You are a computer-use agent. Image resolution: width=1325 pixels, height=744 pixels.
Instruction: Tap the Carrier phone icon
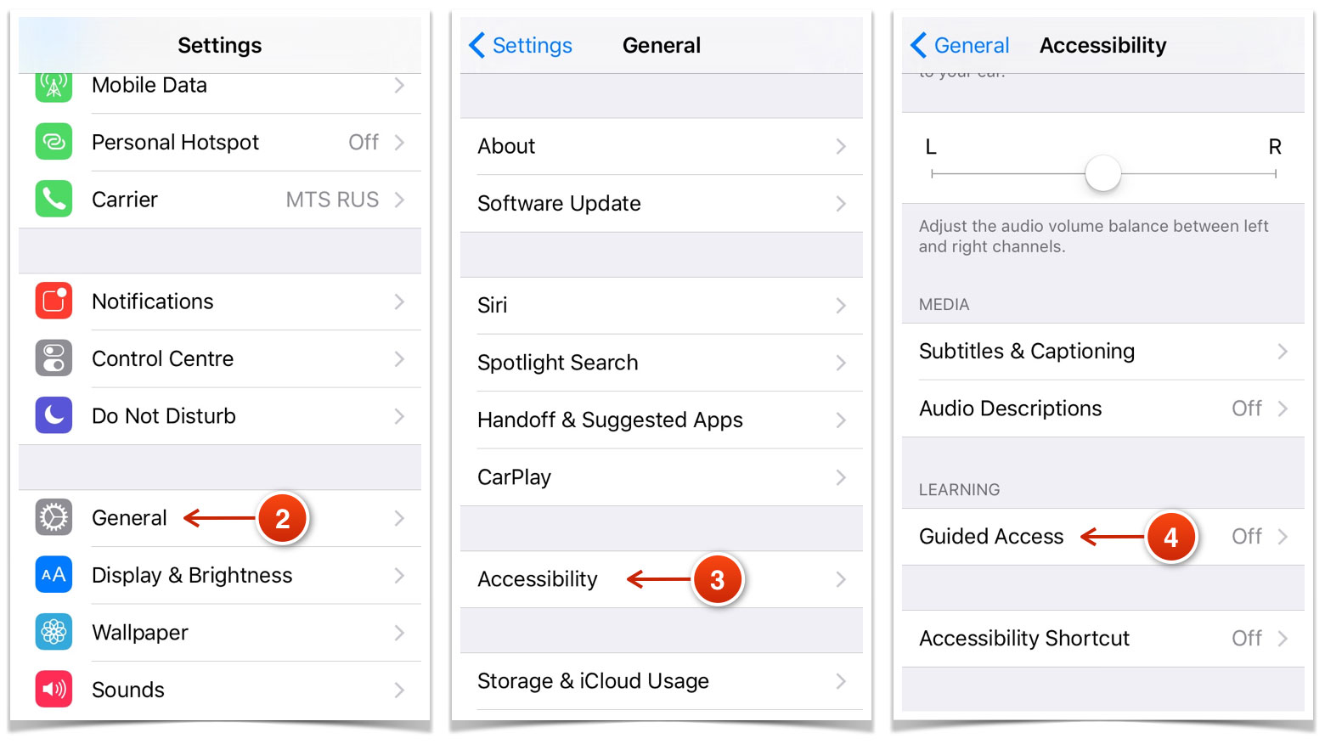[54, 200]
